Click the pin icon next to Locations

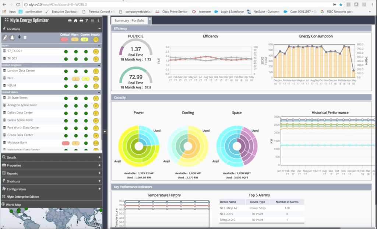pos(4,29)
